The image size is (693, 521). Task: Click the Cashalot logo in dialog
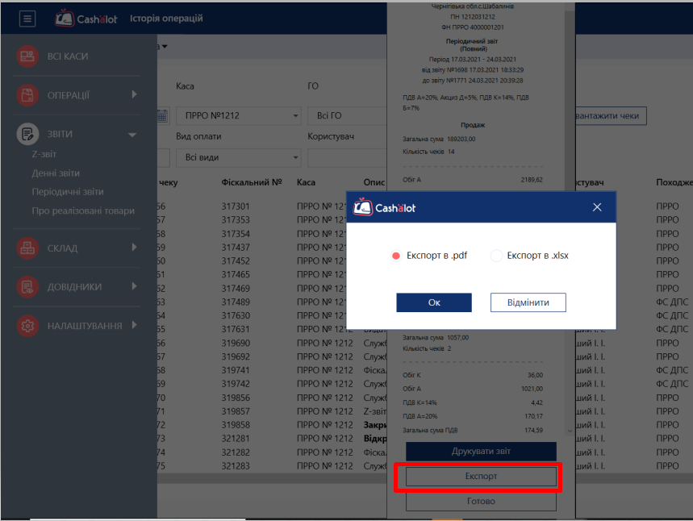tap(384, 207)
